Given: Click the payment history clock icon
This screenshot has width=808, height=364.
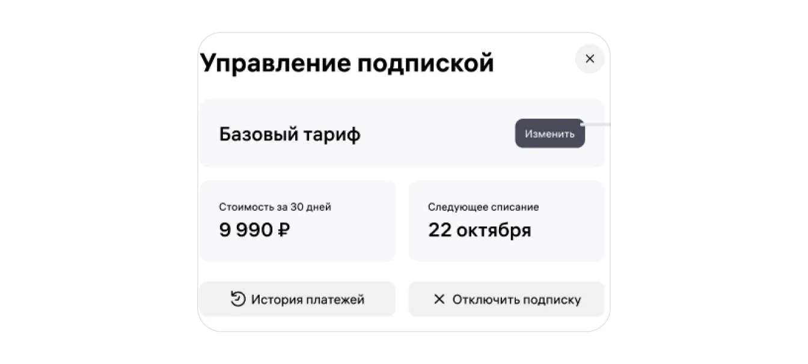Looking at the screenshot, I should pyautogui.click(x=238, y=299).
